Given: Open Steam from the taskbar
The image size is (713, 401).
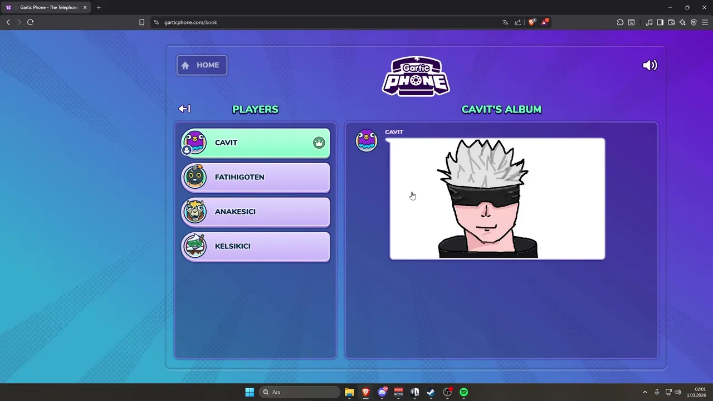Looking at the screenshot, I should pos(431,392).
